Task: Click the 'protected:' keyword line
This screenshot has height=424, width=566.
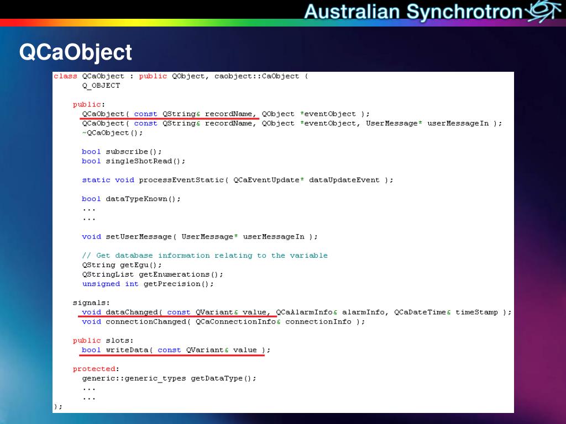Action: tap(96, 369)
